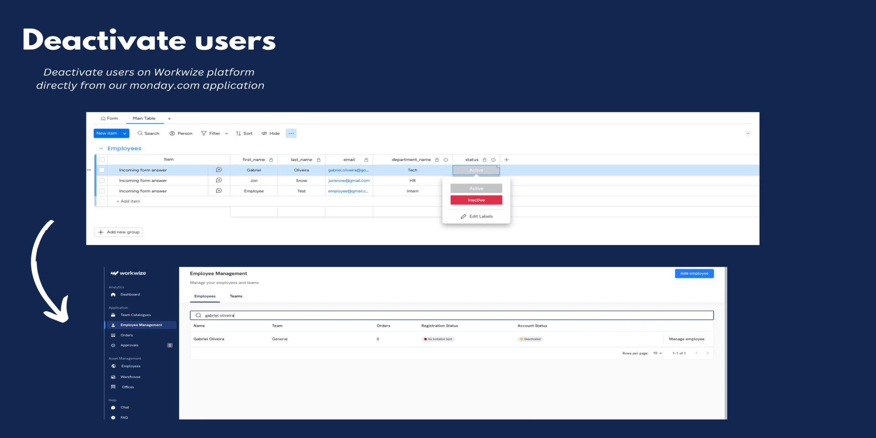The width and height of the screenshot is (876, 438).
Task: Click Edit Labels in status popup
Action: point(476,216)
